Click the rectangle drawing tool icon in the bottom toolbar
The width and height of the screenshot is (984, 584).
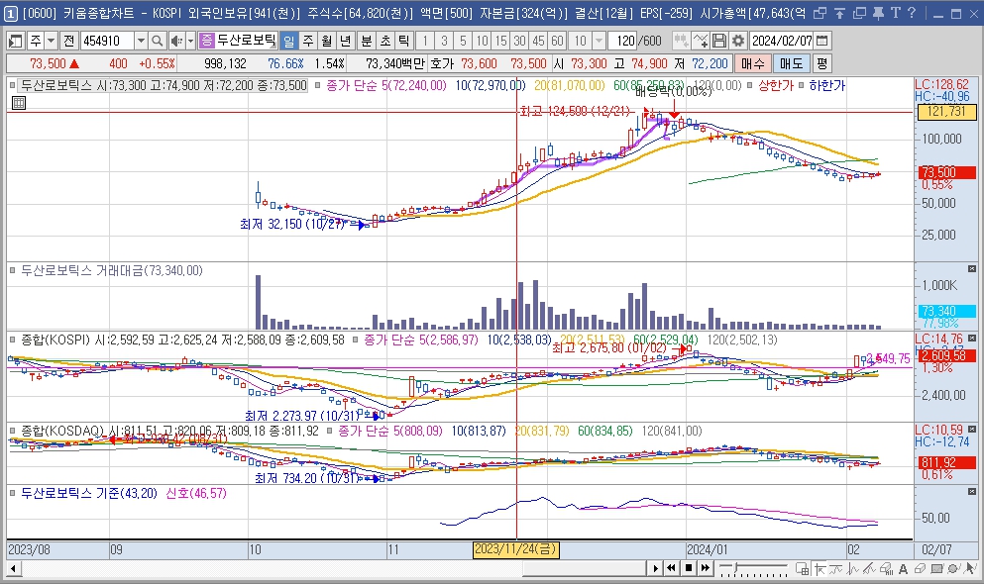937,569
